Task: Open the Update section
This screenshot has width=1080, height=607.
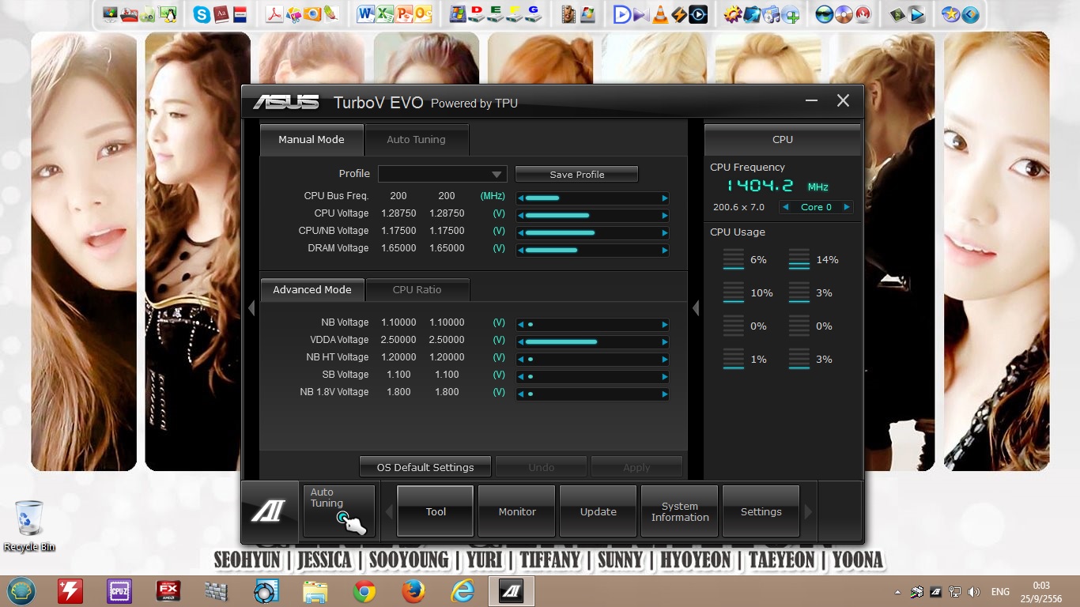Action: pyautogui.click(x=599, y=511)
